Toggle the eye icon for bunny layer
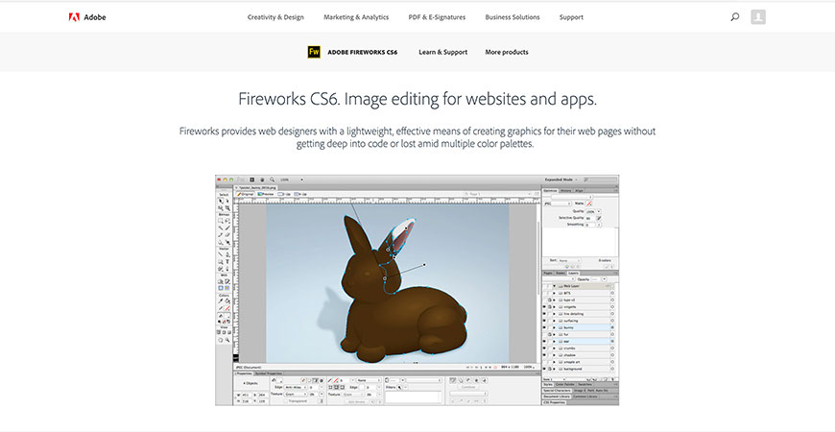 click(x=545, y=327)
